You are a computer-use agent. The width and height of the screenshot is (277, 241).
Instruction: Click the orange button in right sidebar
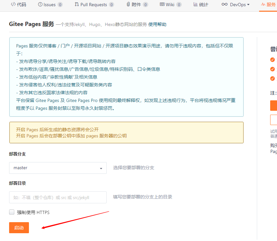[273, 106]
